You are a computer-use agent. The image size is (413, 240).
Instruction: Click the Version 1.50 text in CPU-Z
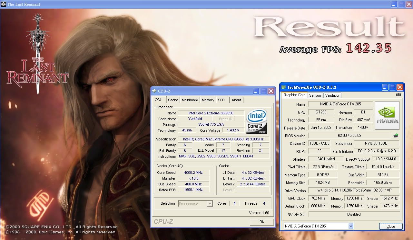(x=259, y=213)
